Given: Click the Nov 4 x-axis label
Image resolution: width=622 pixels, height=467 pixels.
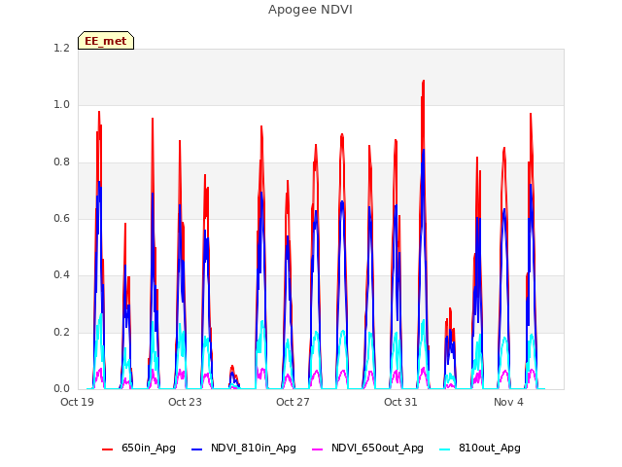Looking at the screenshot, I should tap(508, 402).
